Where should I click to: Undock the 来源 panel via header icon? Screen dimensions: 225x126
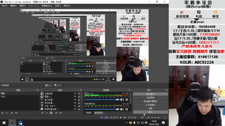pyautogui.click(x=81, y=90)
